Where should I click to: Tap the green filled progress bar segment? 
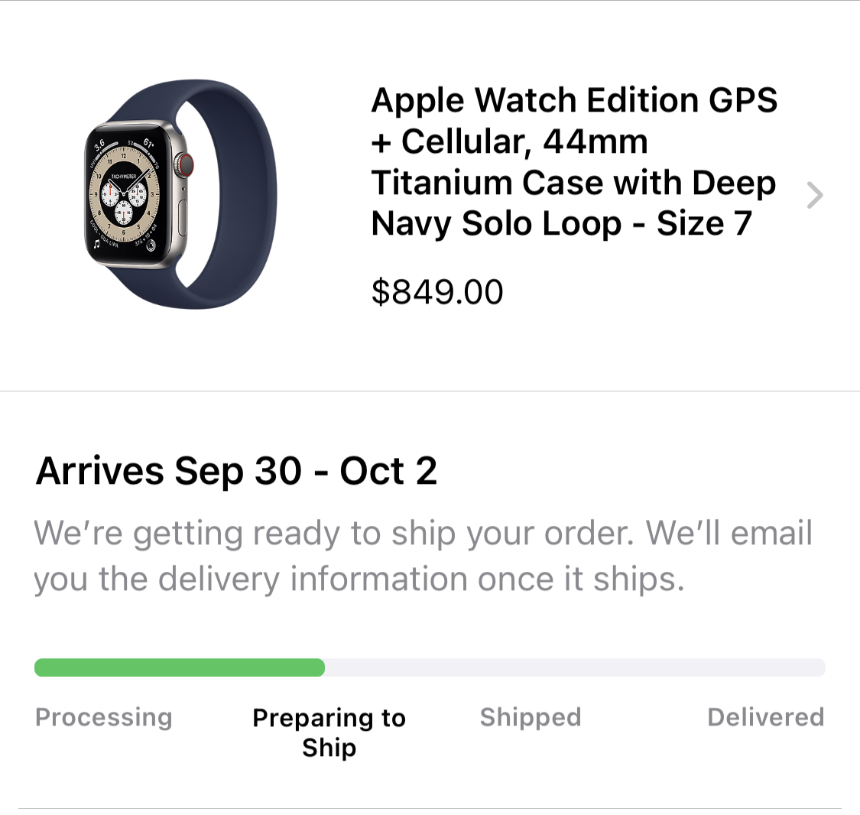[x=180, y=667]
